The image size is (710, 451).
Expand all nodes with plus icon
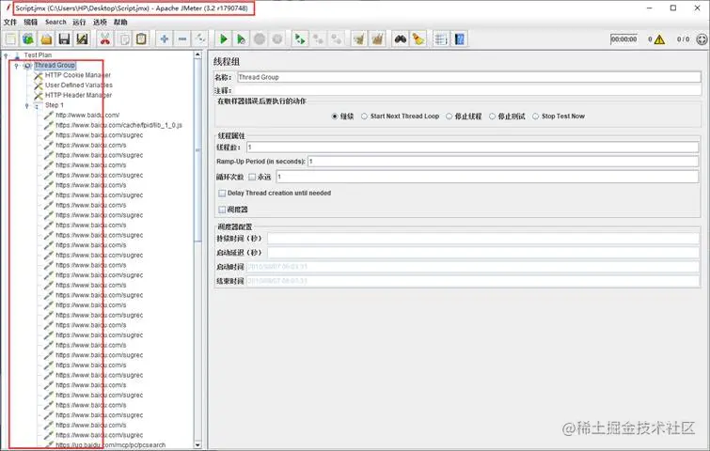(x=165, y=39)
